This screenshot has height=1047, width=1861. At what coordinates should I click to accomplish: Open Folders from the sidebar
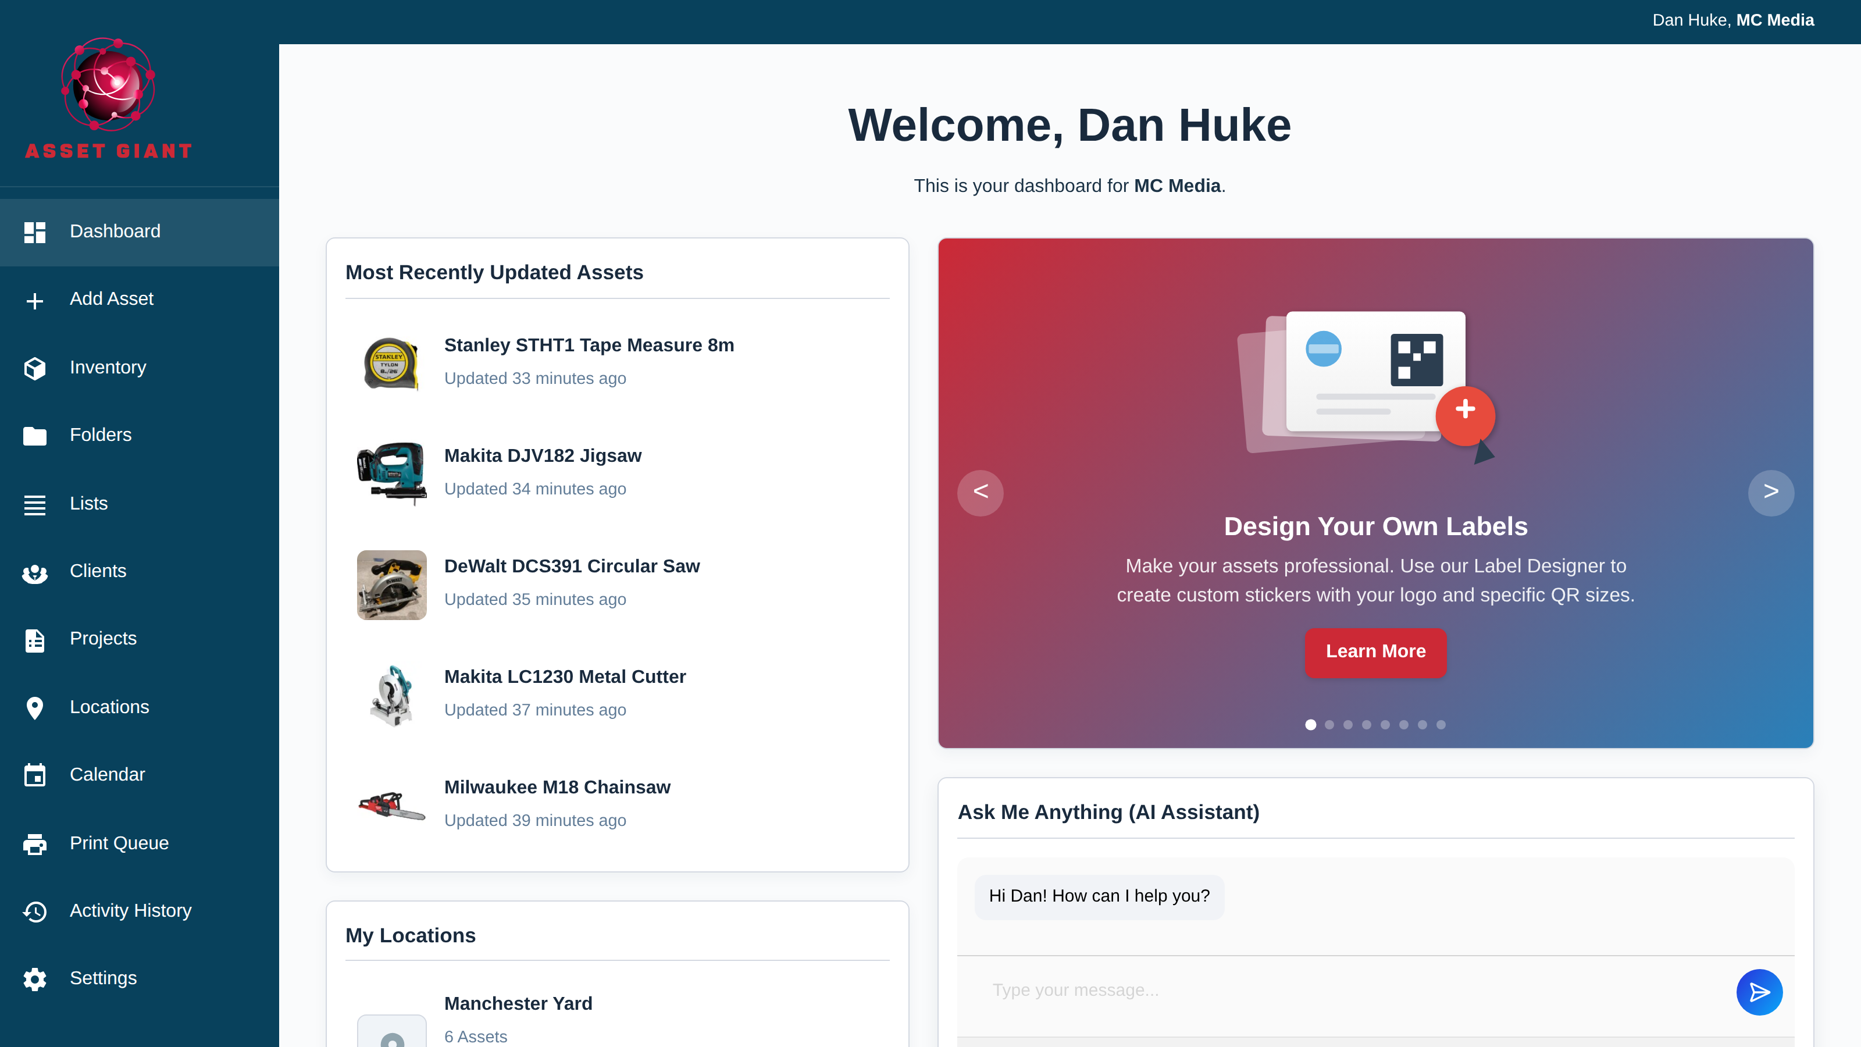tap(140, 436)
